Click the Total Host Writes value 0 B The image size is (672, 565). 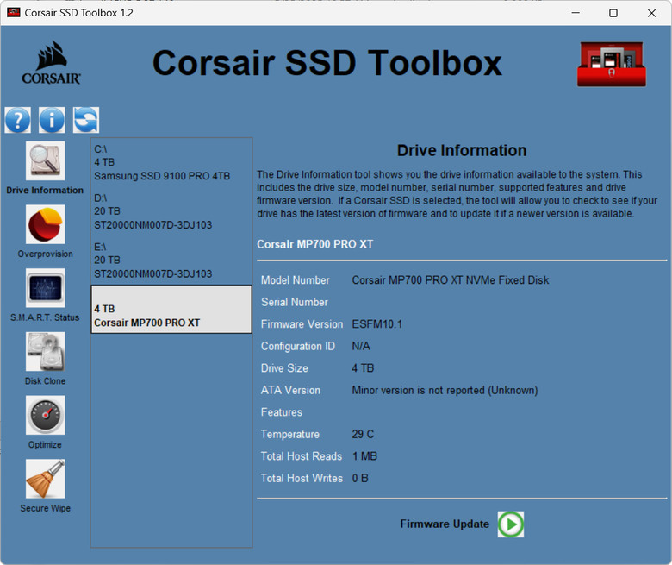[360, 478]
